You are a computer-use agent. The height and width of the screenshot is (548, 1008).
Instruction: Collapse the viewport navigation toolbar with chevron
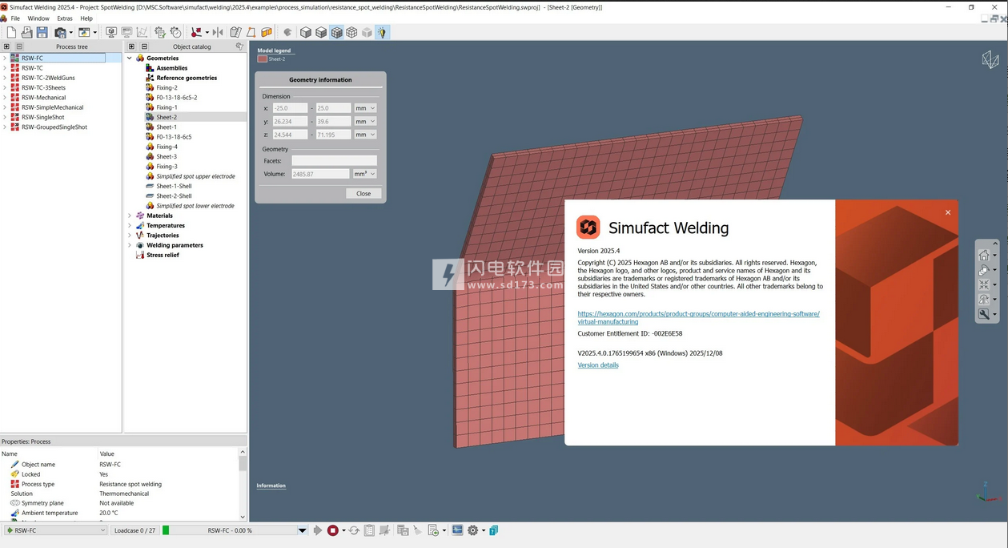click(995, 244)
